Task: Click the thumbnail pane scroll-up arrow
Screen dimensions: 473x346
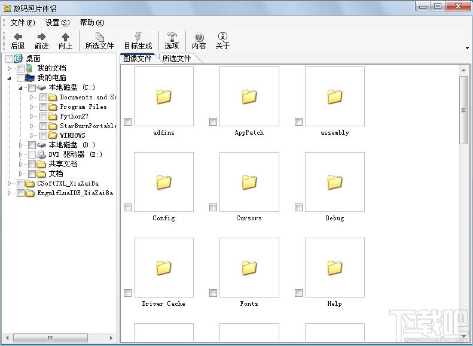Action: (x=463, y=71)
